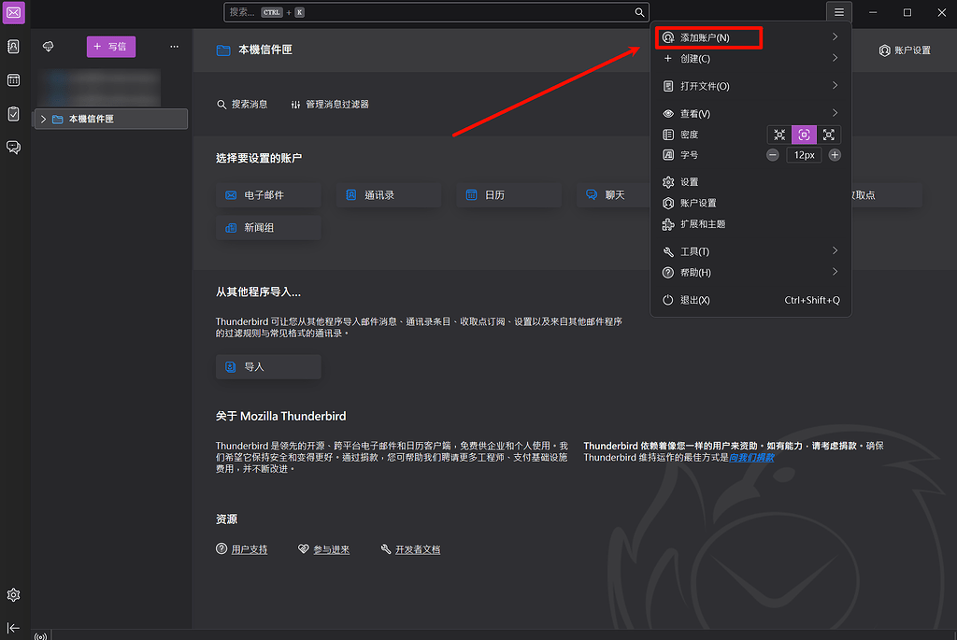The width and height of the screenshot is (957, 640).
Task: Click power icon beside 退出(X)
Action: (668, 300)
